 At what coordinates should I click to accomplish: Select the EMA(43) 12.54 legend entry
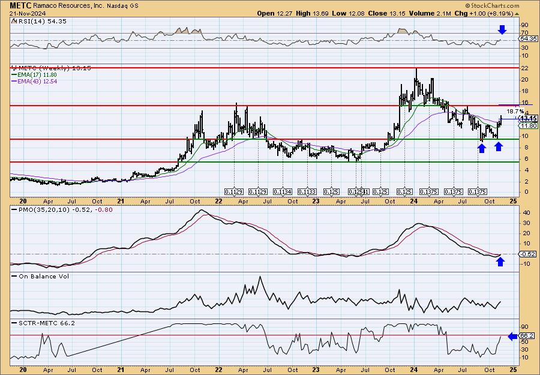point(34,82)
